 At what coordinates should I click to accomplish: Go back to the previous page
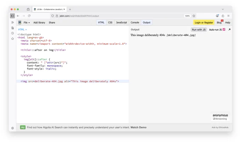pyautogui.click(x=18, y=16)
